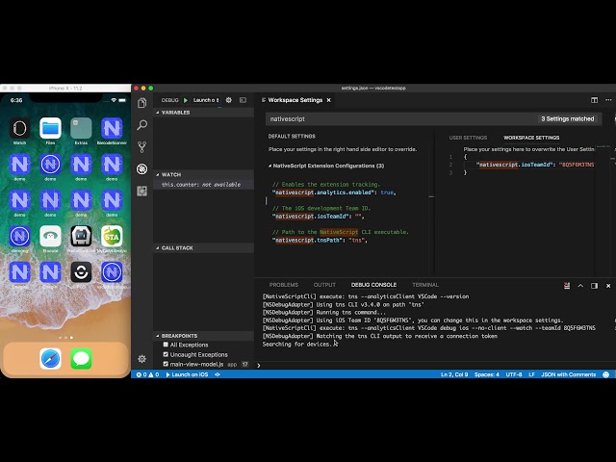The width and height of the screenshot is (616, 462).
Task: Select the JSON with Comments language mode
Action: coord(568,374)
